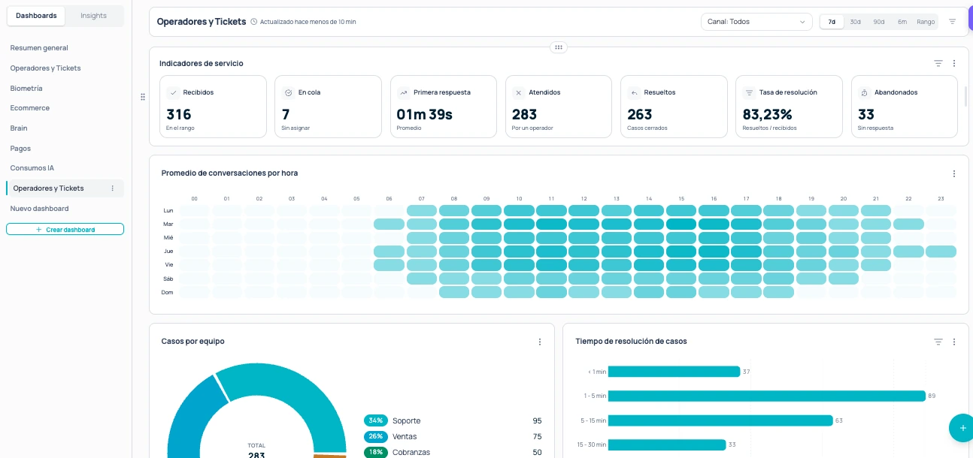Open Ecommerce dashboard
The width and height of the screenshot is (973, 458).
[x=30, y=108]
